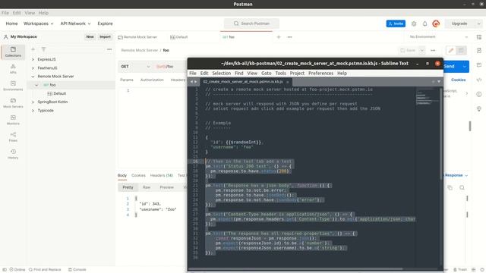This screenshot has height=273, width=486.
Task: Click the Sublime Text minimap
Action: click(x=427, y=99)
